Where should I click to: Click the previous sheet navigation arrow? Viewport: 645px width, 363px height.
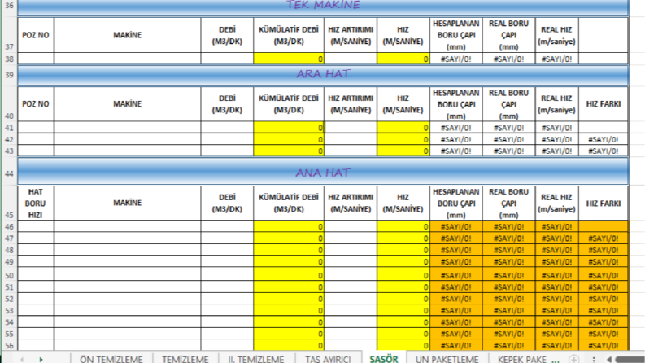click(22, 359)
